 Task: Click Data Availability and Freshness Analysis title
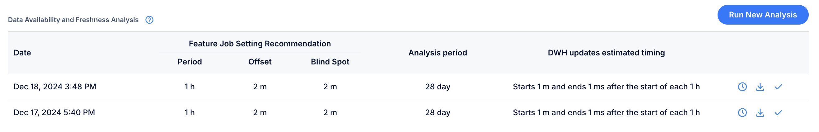point(73,20)
